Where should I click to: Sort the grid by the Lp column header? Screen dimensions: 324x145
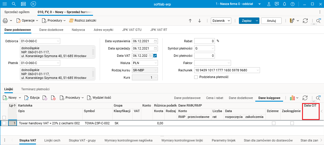[x=12, y=105]
